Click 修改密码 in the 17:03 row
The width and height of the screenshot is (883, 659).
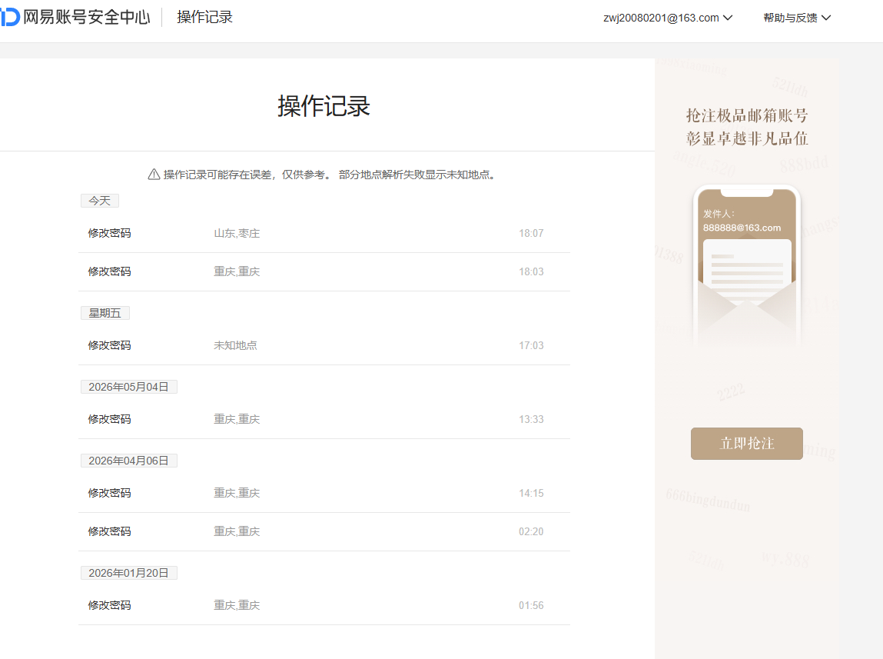109,345
